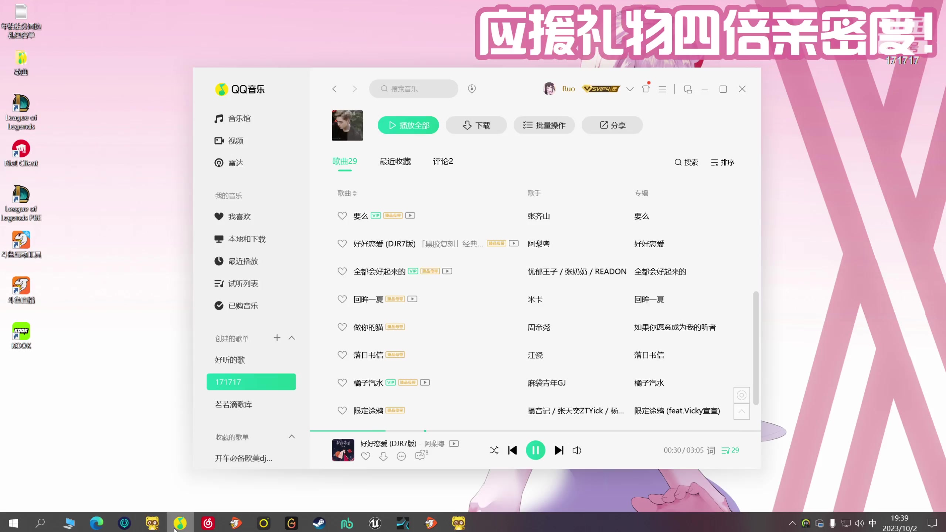This screenshot has width=946, height=532.
Task: Click the download icon under the playing song
Action: (x=383, y=456)
